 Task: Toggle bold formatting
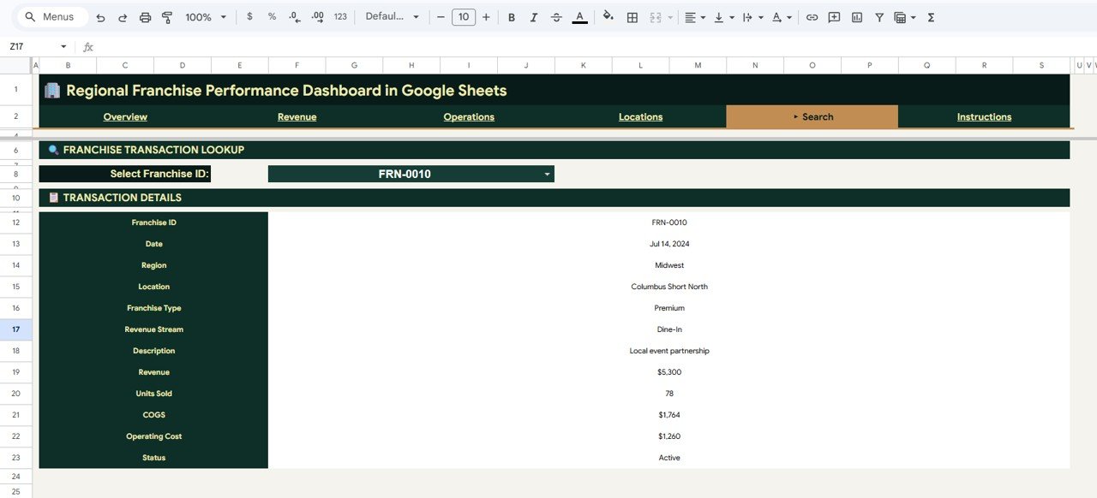[x=512, y=17]
